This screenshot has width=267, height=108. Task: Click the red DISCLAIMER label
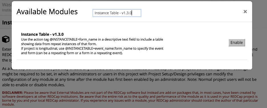coord(13,93)
